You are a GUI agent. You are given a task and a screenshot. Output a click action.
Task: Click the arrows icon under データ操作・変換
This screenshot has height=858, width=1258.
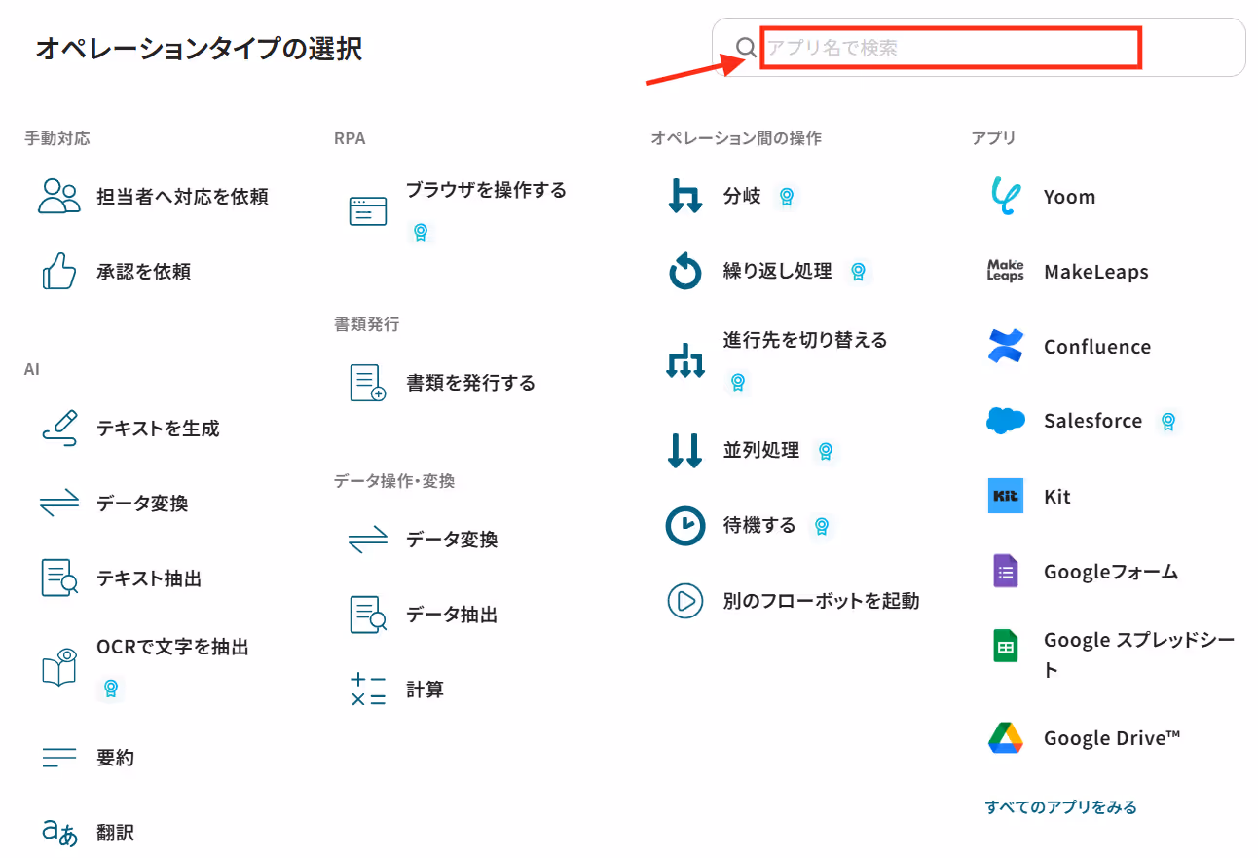pyautogui.click(x=368, y=540)
